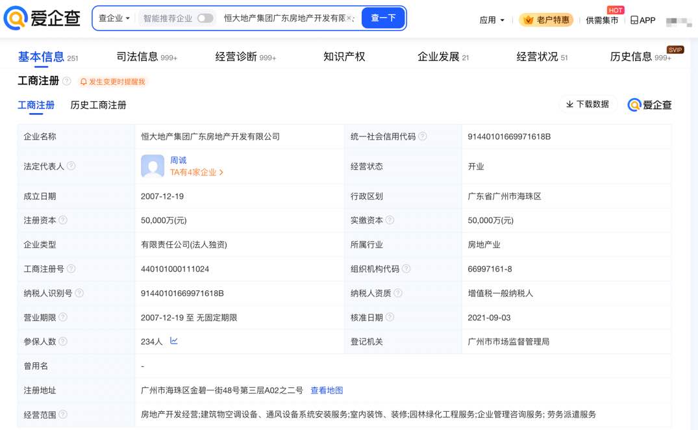This screenshot has width=698, height=430.
Task: Switch to the 基本信息 tab
Action: coord(47,57)
